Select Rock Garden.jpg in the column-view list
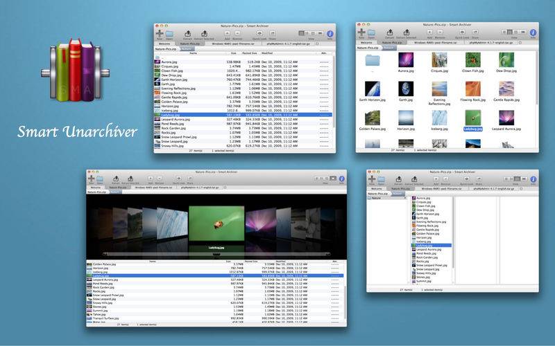The height and width of the screenshot is (346, 555). point(431,257)
